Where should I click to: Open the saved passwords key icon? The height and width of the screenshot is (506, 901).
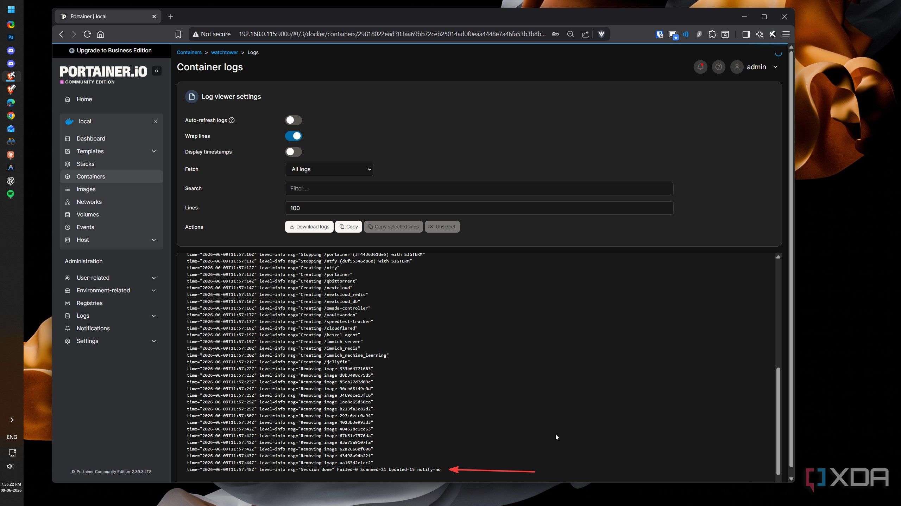[555, 34]
